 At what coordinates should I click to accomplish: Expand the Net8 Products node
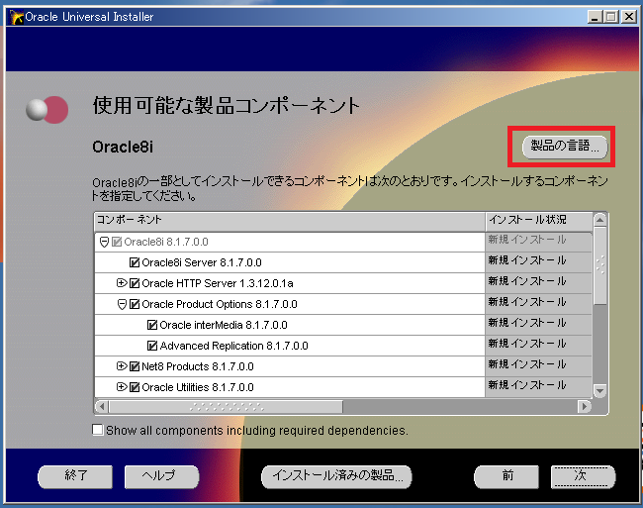[122, 366]
